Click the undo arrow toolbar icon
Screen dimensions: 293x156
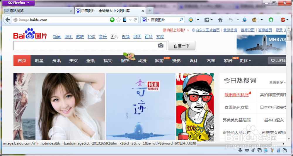pyautogui.click(x=231, y=20)
